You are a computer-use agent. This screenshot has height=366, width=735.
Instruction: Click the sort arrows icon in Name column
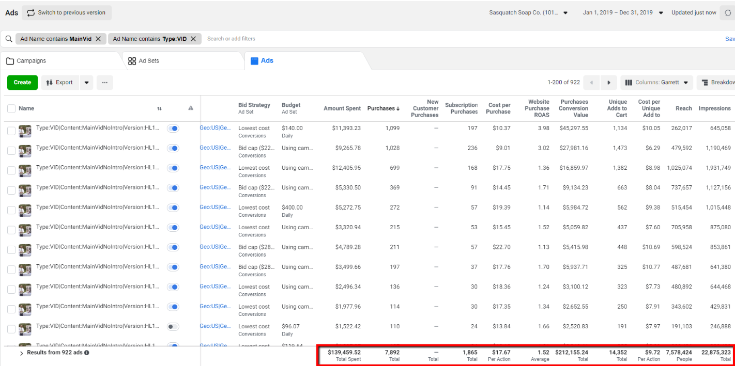(x=159, y=108)
